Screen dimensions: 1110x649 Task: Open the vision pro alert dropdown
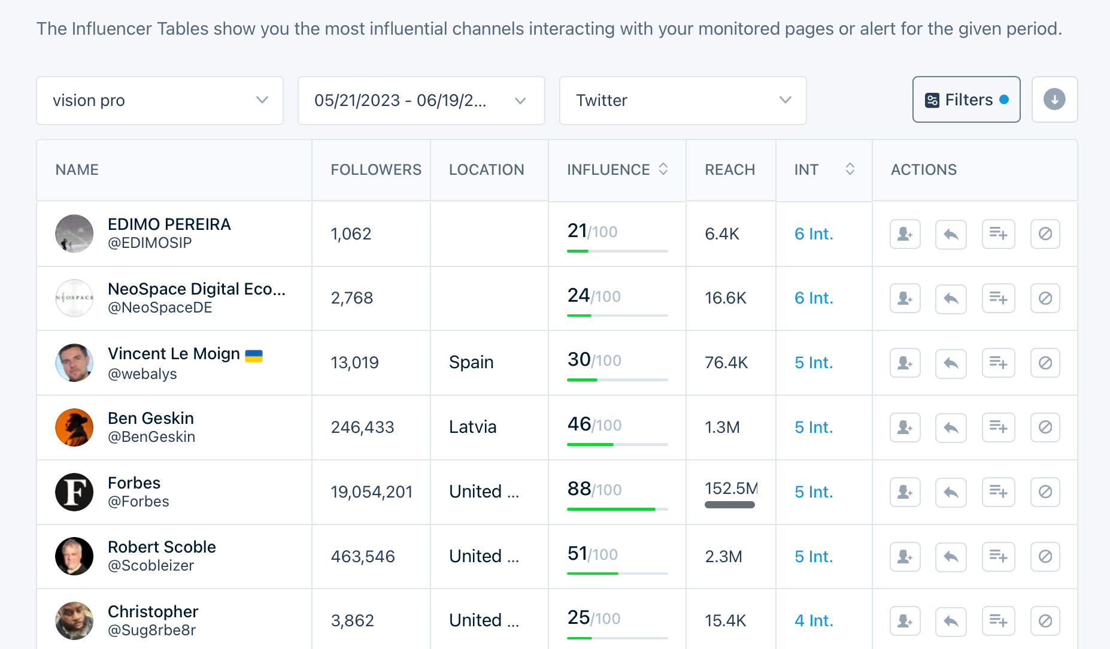tap(159, 101)
